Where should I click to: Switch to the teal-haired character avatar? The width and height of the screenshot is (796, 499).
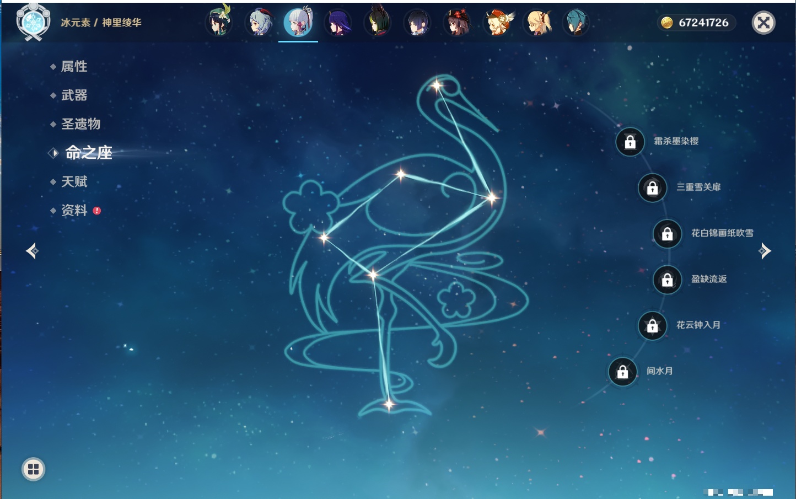pyautogui.click(x=576, y=23)
